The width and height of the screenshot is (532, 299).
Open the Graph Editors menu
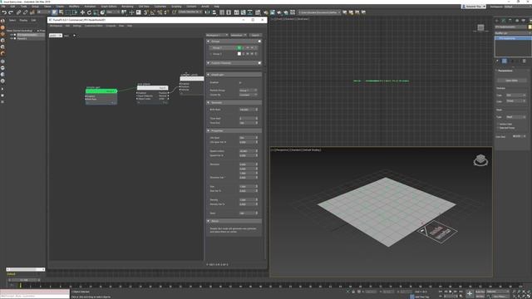pyautogui.click(x=109, y=7)
